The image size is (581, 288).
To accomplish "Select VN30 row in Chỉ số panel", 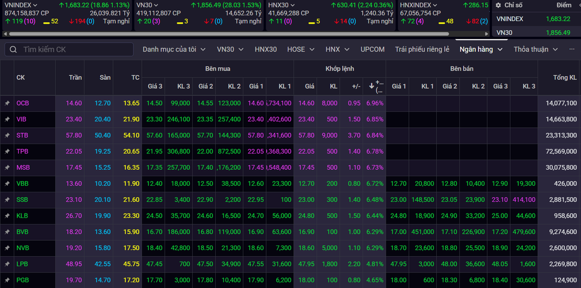I will pyautogui.click(x=536, y=32).
